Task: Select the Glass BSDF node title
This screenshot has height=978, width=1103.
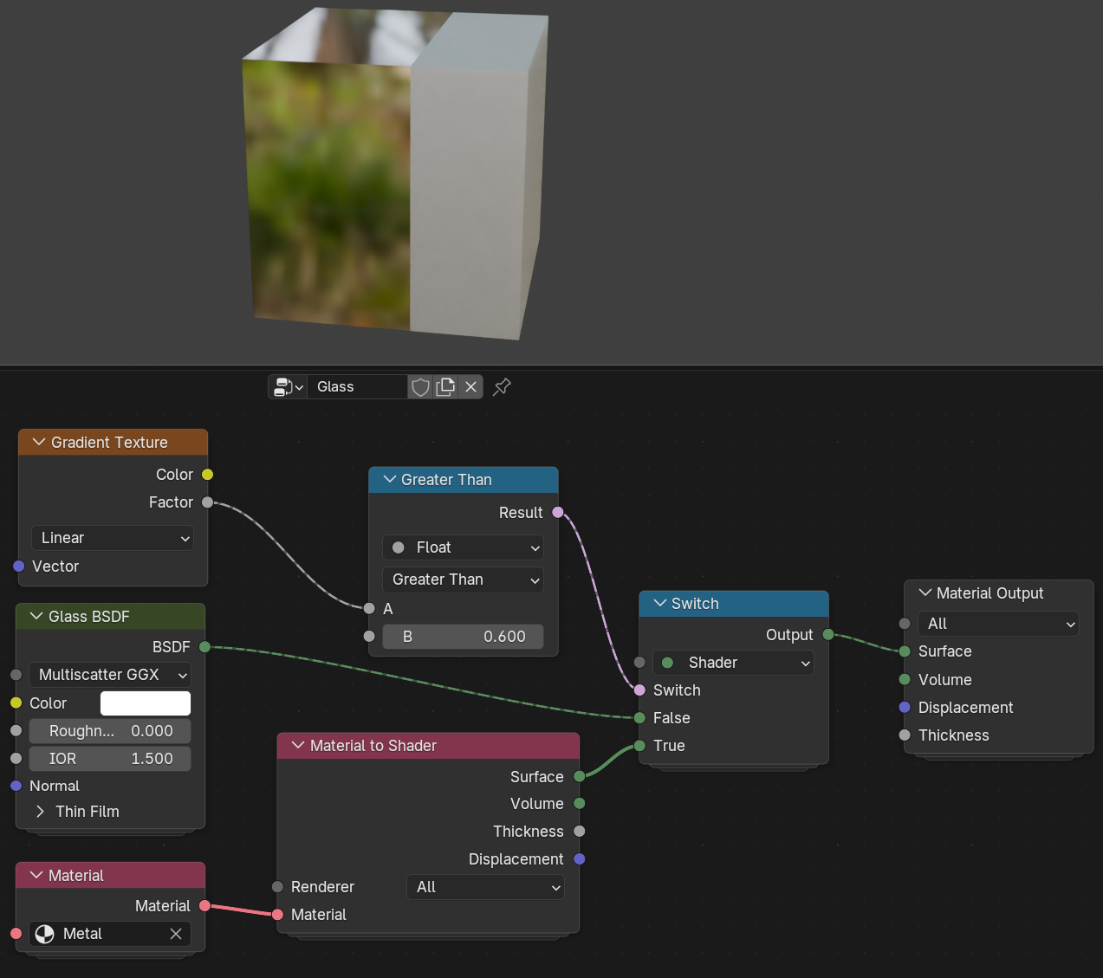Action: click(89, 616)
